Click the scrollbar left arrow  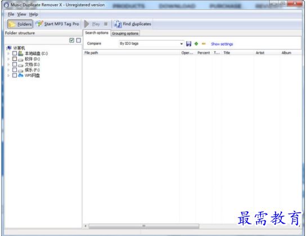85,226
